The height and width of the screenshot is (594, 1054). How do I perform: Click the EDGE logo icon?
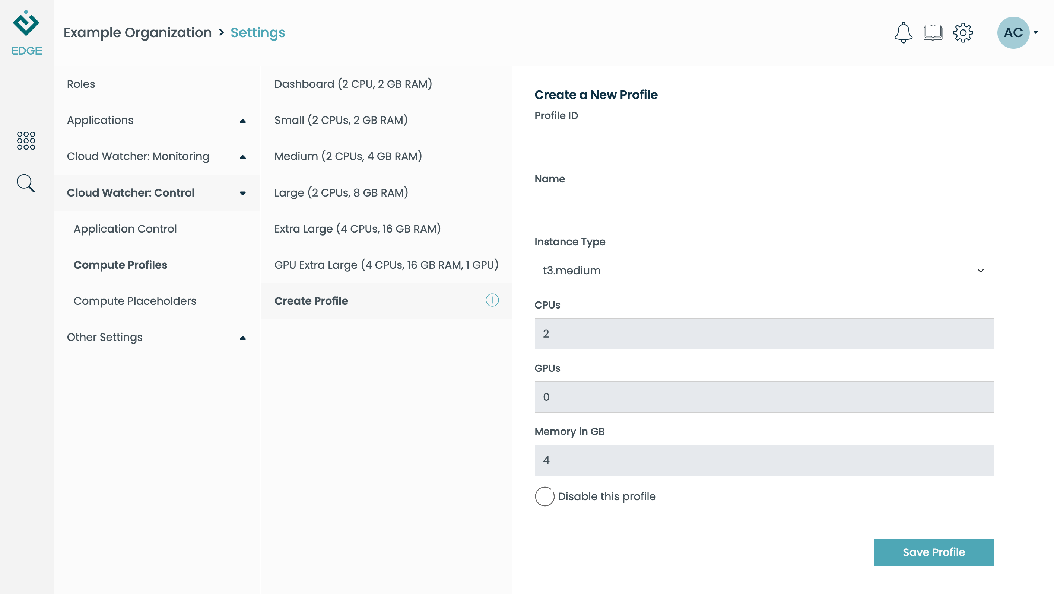click(x=26, y=32)
